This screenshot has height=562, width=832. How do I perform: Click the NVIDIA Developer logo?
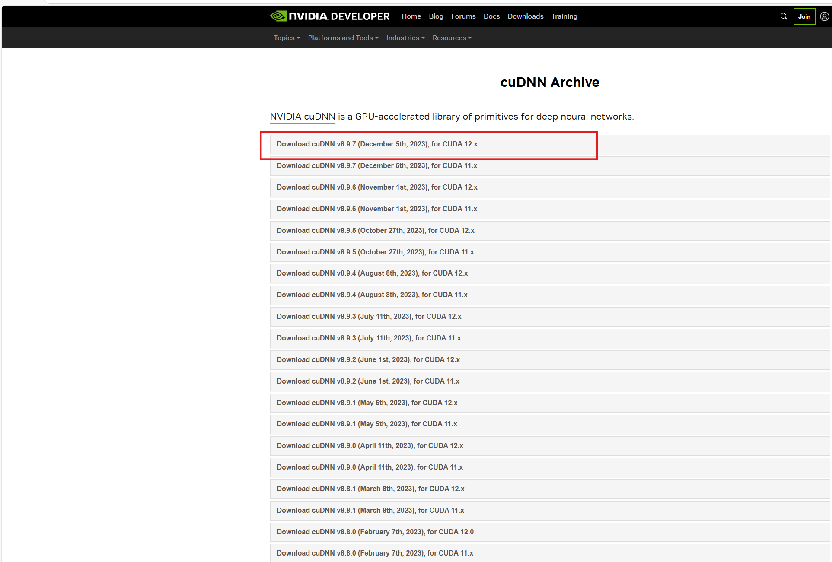(x=330, y=16)
